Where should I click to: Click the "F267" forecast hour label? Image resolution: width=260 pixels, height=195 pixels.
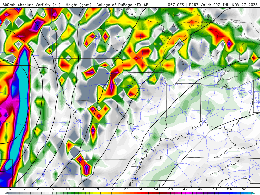pos(194,5)
